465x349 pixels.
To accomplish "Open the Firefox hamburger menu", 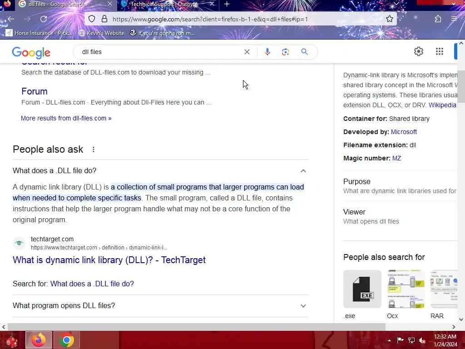I will click(x=454, y=19).
